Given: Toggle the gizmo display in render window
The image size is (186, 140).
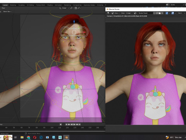Looking at the screenshot, I should [167, 13].
